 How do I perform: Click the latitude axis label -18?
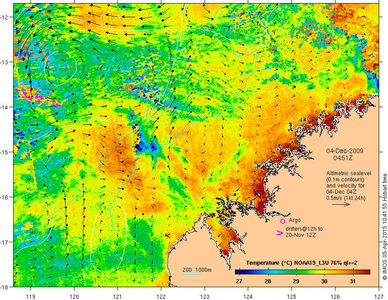(4, 287)
